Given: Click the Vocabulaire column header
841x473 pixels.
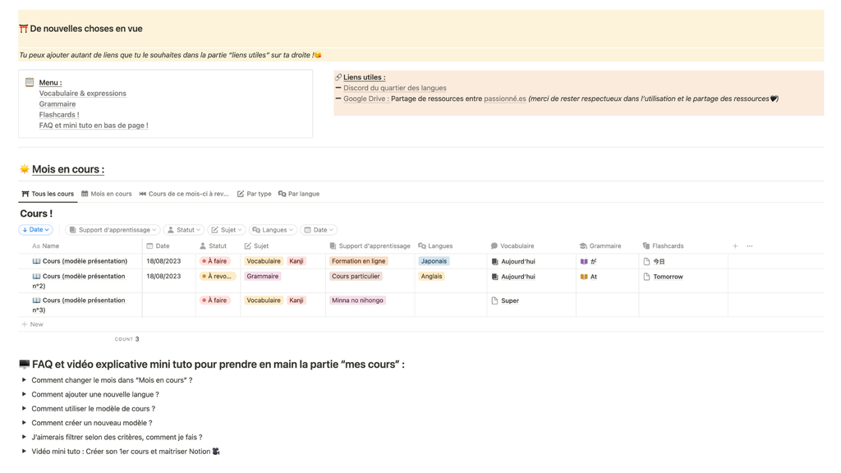Looking at the screenshot, I should coord(512,246).
